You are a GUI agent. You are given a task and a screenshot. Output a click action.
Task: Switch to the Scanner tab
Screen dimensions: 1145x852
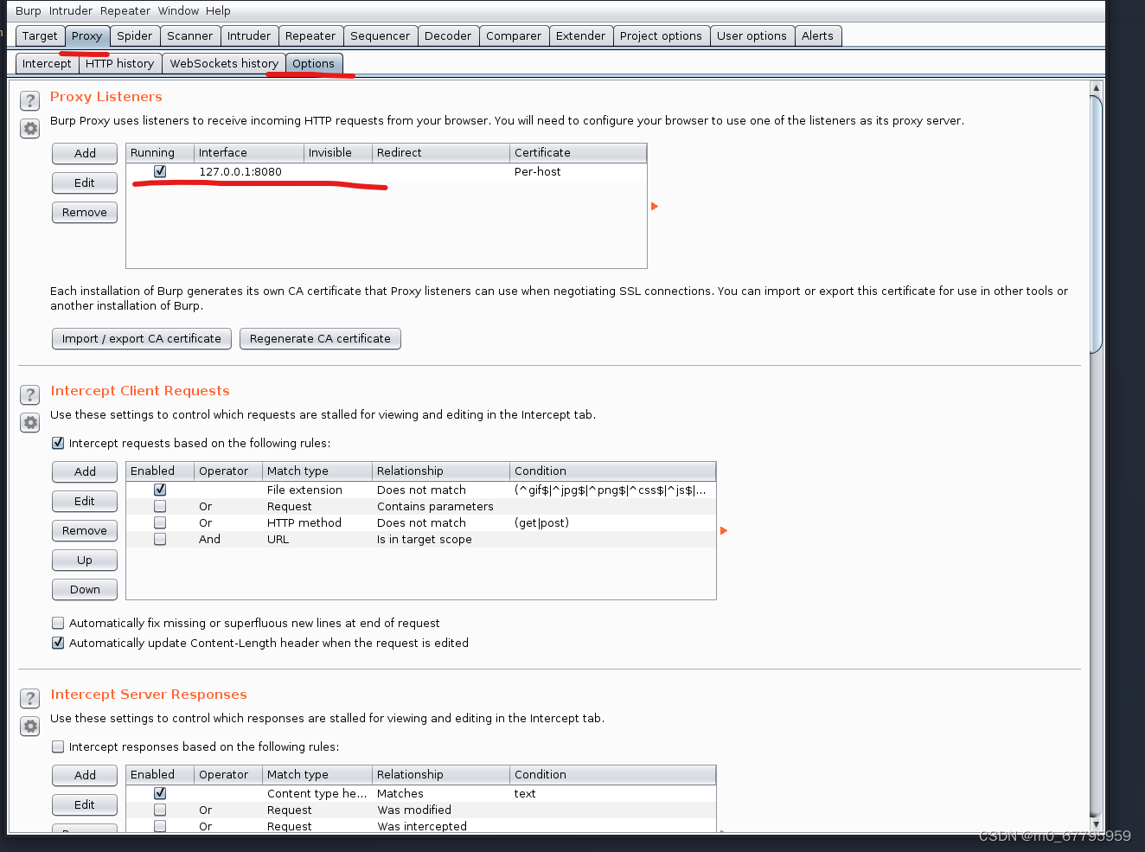point(189,35)
